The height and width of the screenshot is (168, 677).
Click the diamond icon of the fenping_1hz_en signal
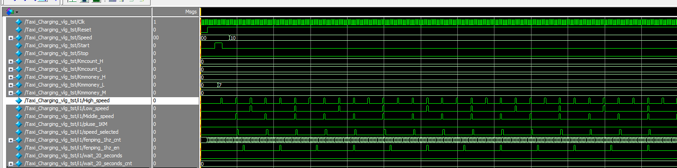(x=19, y=148)
